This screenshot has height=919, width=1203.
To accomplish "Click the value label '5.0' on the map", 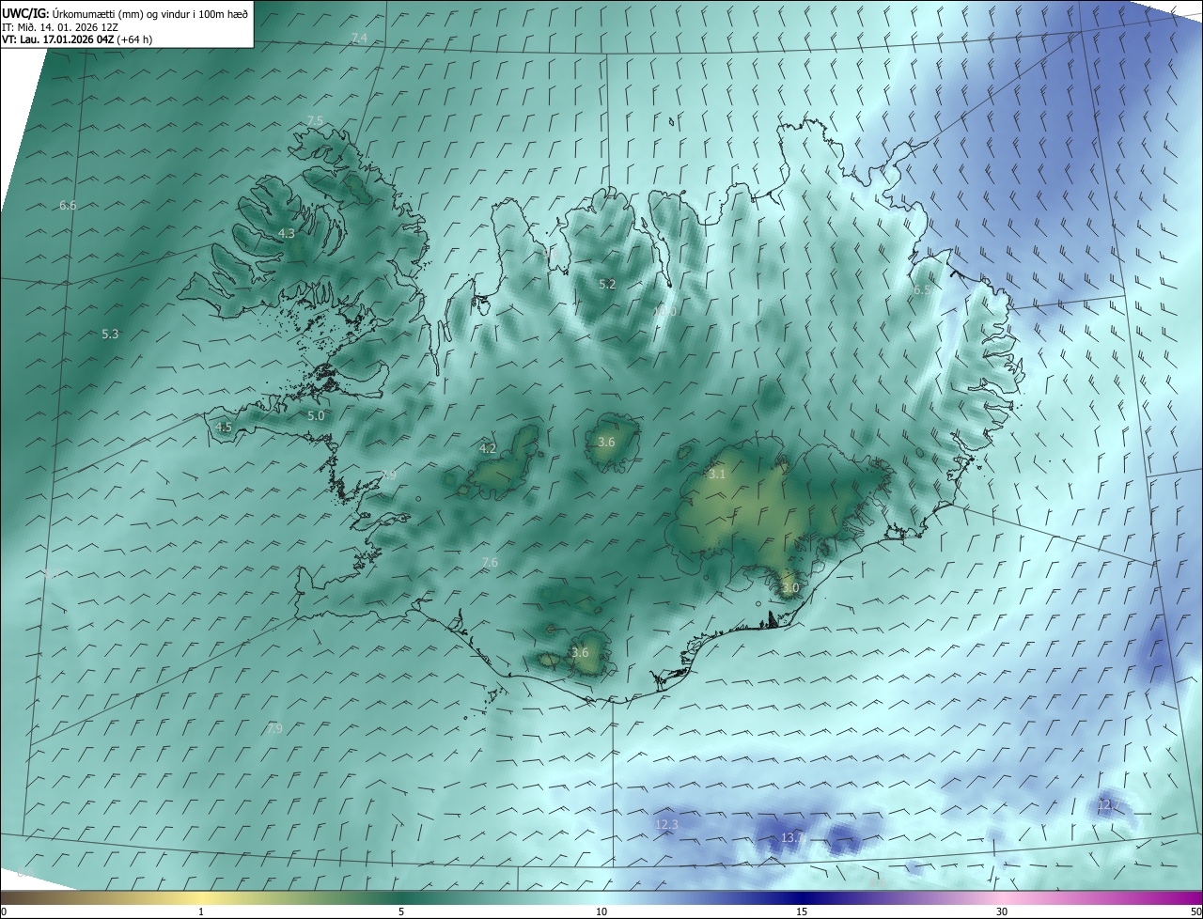I will coord(316,415).
